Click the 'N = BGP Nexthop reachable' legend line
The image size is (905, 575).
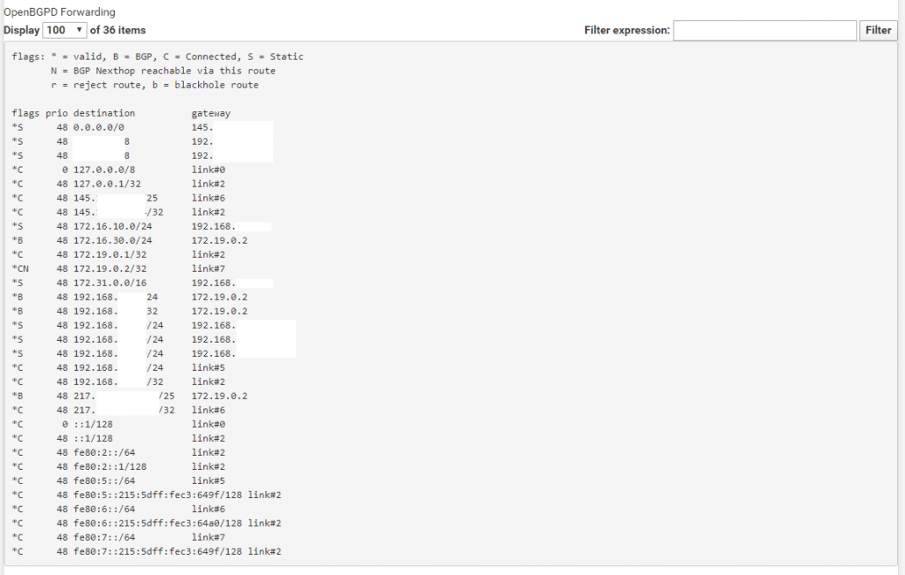pos(164,71)
